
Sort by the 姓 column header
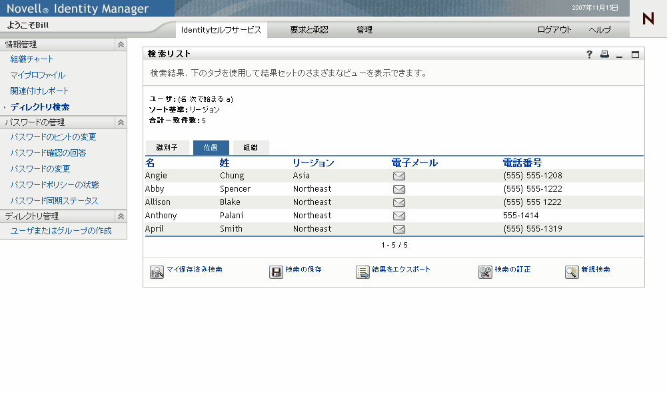point(225,163)
